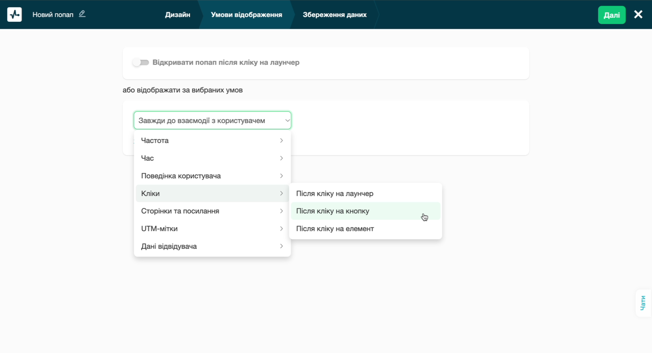Expand the Частота submenu
This screenshot has height=353, width=652.
pyautogui.click(x=212, y=140)
